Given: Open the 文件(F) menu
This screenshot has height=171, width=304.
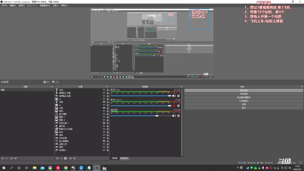Looking at the screenshot, I should click(4, 6).
